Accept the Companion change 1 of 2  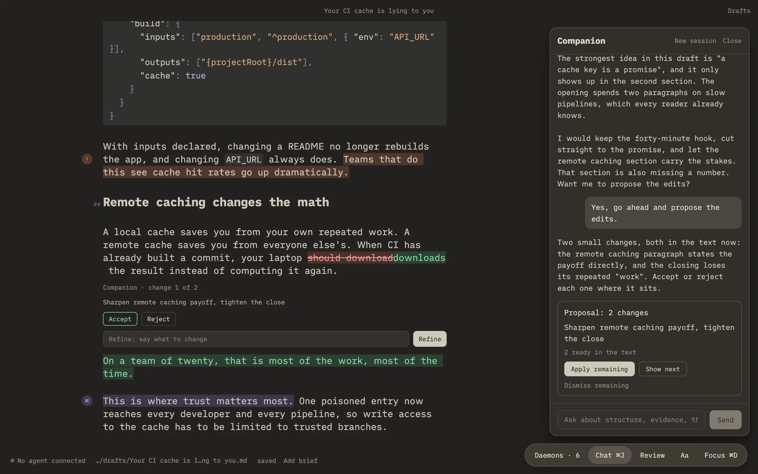[120, 319]
